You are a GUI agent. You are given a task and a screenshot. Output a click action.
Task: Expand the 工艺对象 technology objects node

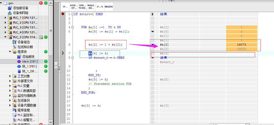[x=10, y=76]
